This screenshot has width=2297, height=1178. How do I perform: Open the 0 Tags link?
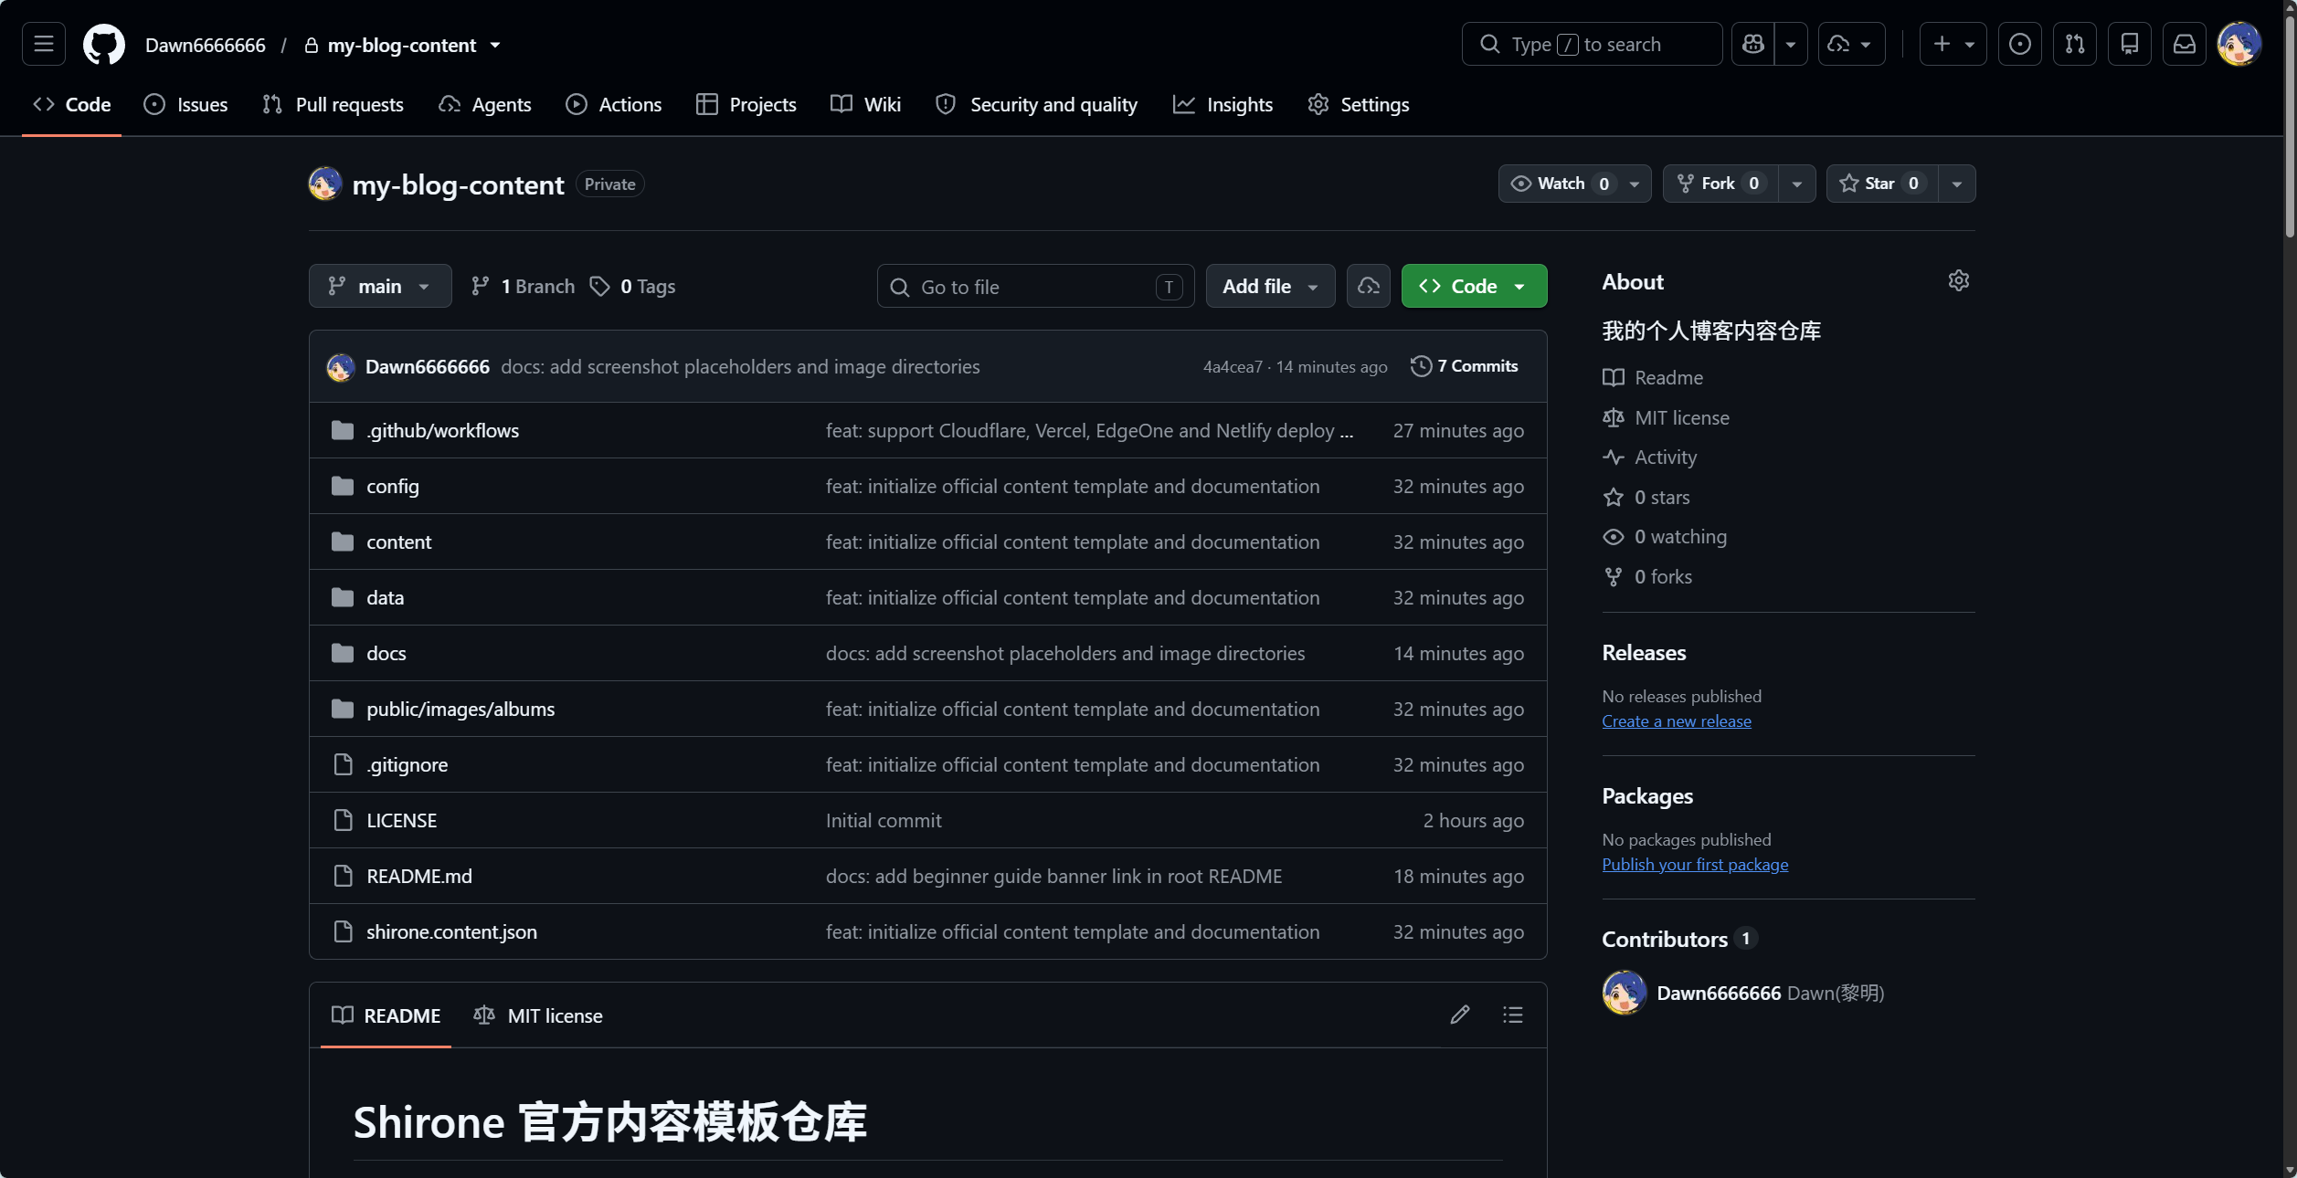(x=632, y=286)
